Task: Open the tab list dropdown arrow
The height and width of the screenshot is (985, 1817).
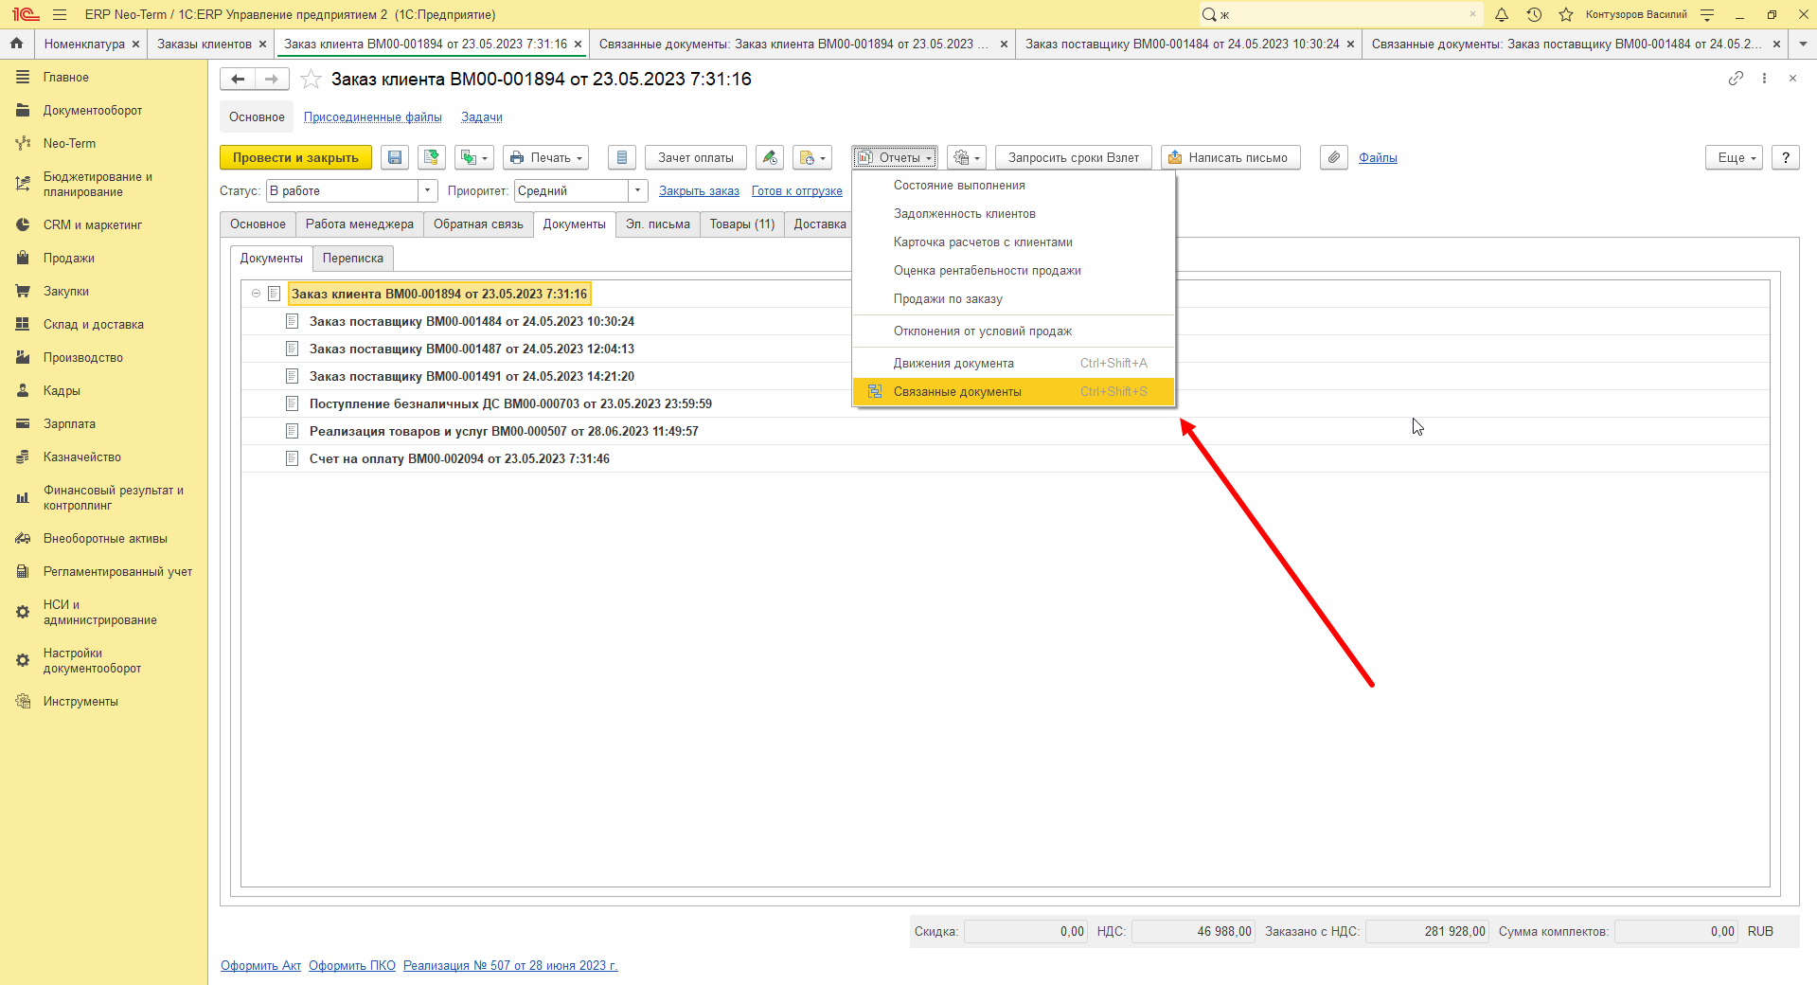Action: coord(1803,44)
